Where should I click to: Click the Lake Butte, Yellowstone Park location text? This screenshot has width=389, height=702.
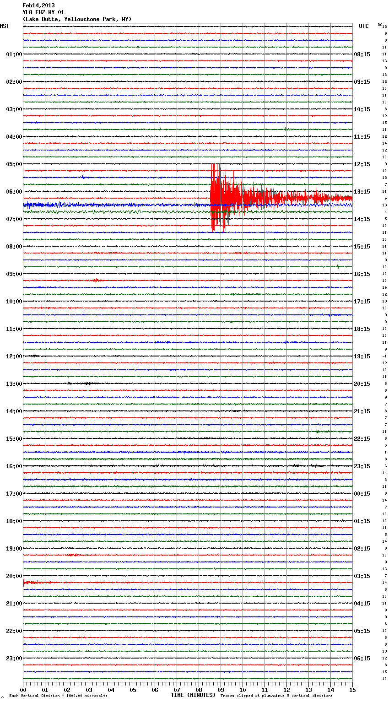pos(77,19)
